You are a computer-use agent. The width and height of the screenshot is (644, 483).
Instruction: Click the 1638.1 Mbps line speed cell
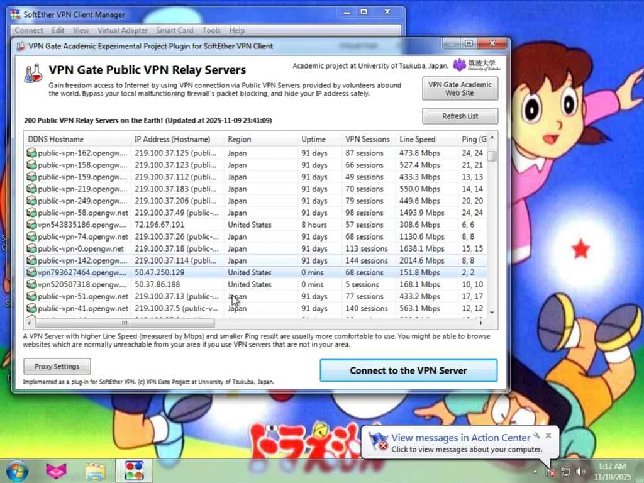tap(422, 248)
